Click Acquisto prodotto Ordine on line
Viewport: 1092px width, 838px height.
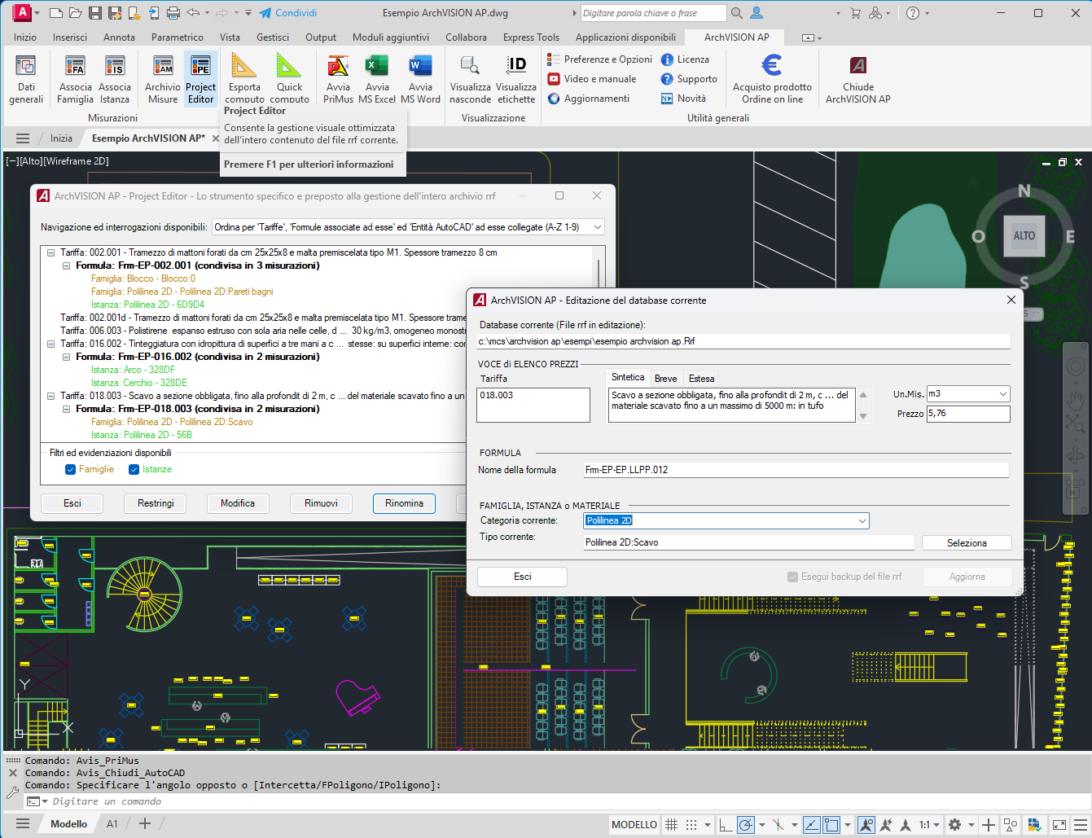tap(772, 79)
